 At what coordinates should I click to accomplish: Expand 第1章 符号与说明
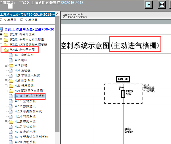[1, 35]
